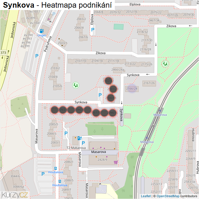Screen dimensions: 199x199
Task: Click the lower Houbalova bus stop icon
Action: pos(60,181)
